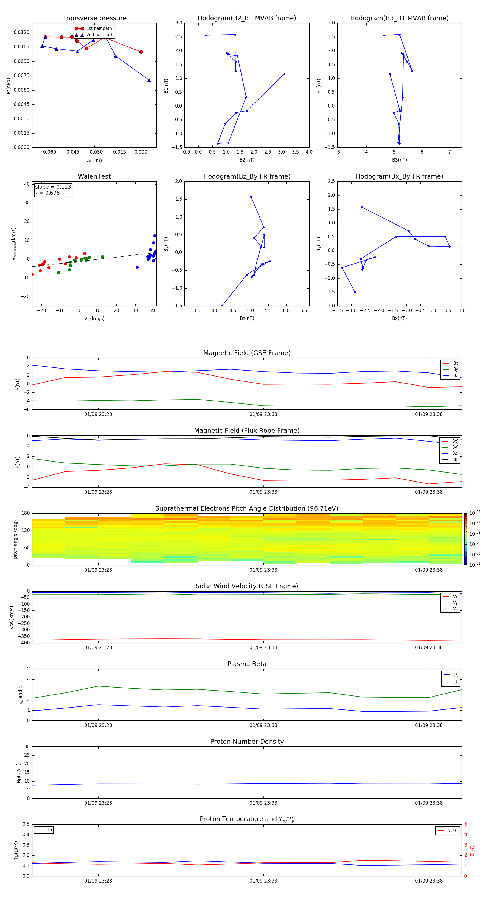Click 'Np(#/cc)' axis label
This screenshot has width=494, height=905.
(19, 773)
